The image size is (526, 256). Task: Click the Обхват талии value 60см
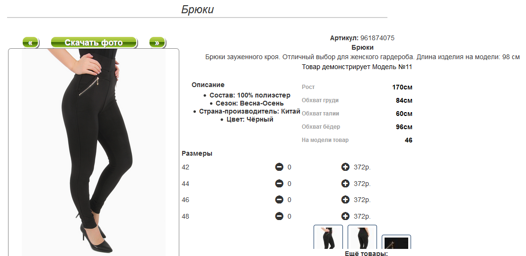click(x=404, y=114)
